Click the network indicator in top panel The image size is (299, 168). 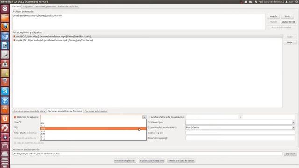(256, 2)
